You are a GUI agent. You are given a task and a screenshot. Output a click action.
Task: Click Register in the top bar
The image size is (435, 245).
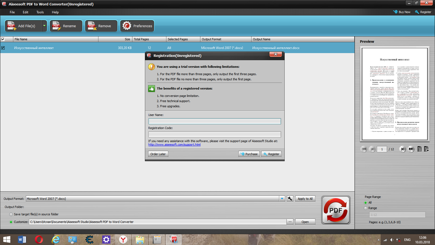[423, 12]
